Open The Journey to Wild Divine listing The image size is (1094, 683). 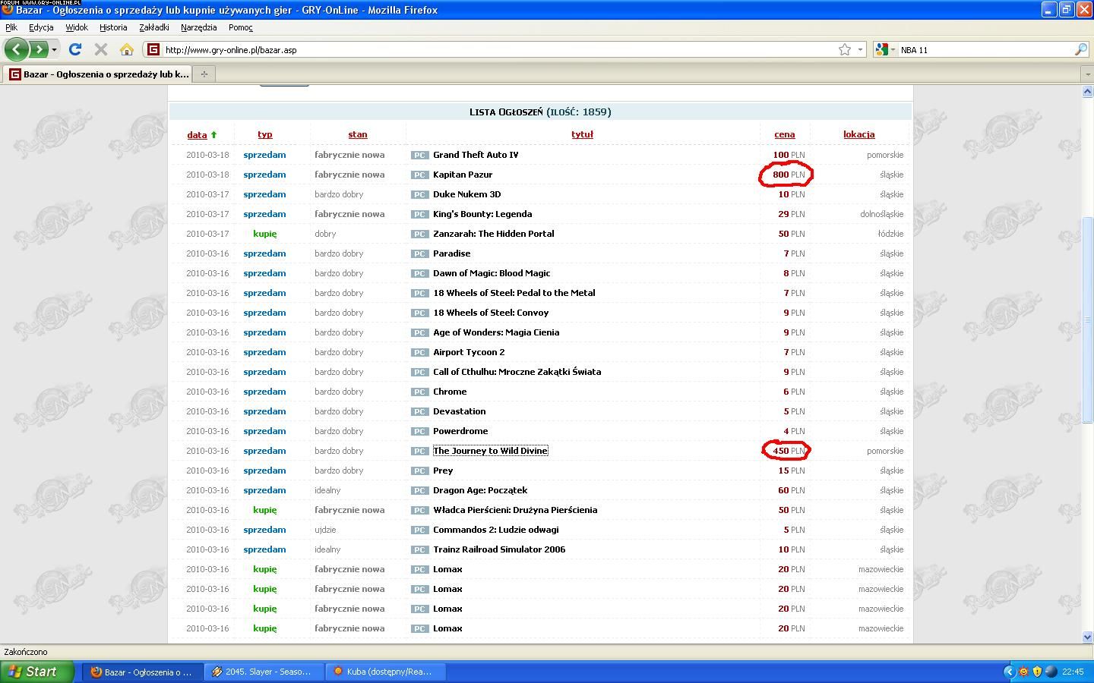490,451
